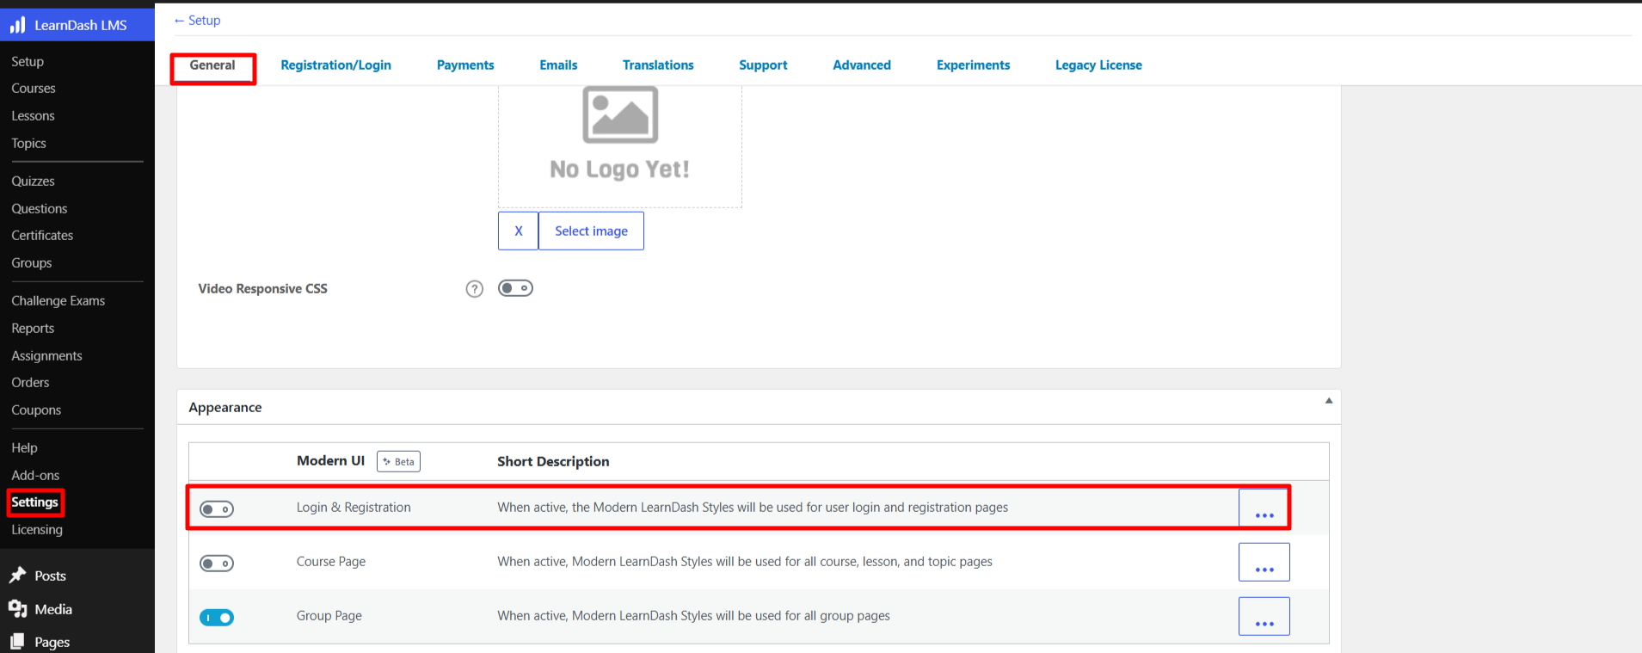Image resolution: width=1642 pixels, height=653 pixels.
Task: Switch to the Emails tab
Action: [x=558, y=65]
